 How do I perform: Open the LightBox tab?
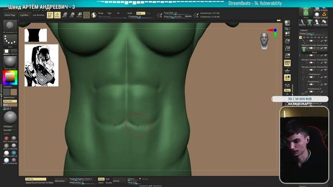coord(24,15)
